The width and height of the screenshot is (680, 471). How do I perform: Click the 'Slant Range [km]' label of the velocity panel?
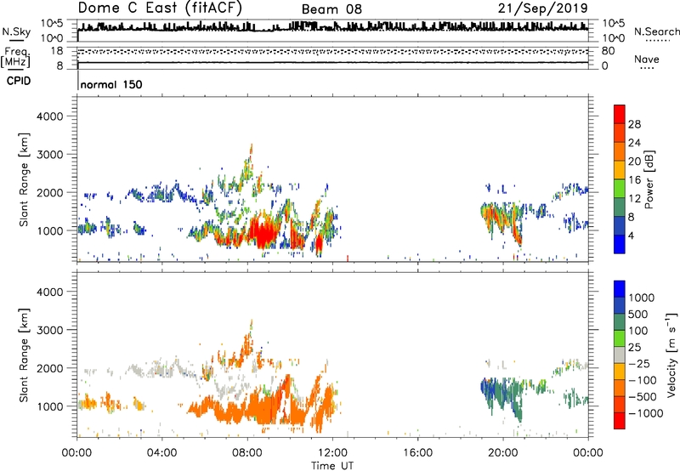coord(24,355)
